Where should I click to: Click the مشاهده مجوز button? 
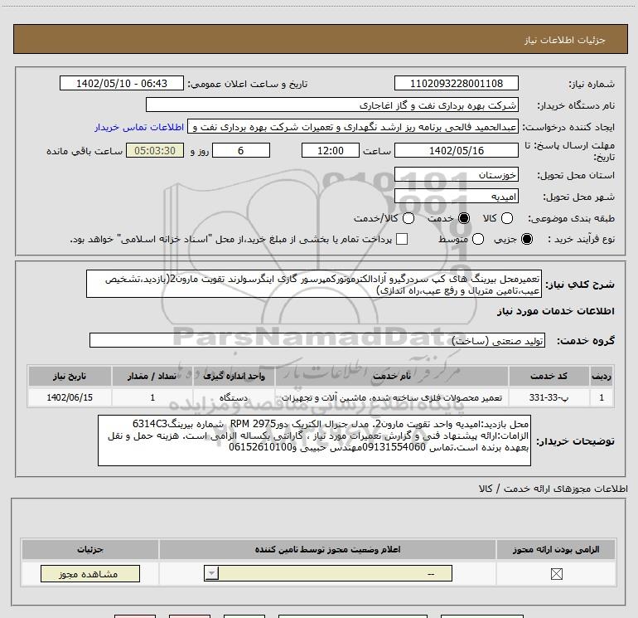90,573
